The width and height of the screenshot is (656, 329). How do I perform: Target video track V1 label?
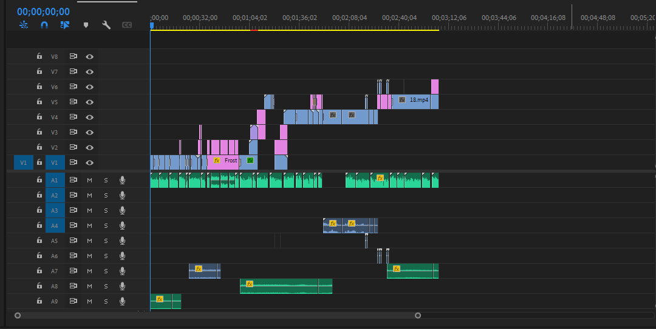(x=55, y=162)
